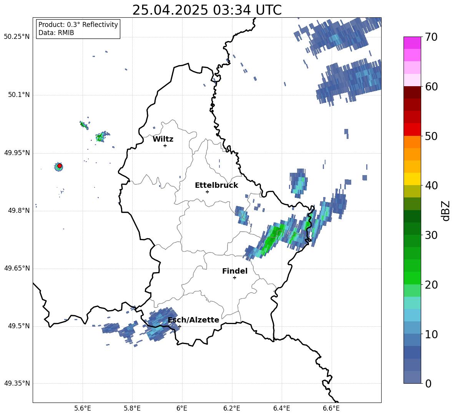Click the 50.25°N latitude label

(x=17, y=37)
